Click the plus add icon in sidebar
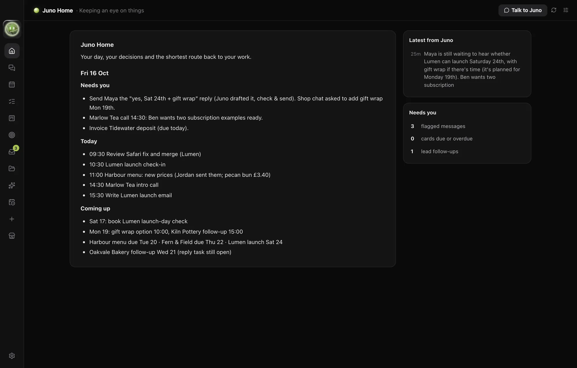Viewport: 577px width, 368px height. click(12, 219)
